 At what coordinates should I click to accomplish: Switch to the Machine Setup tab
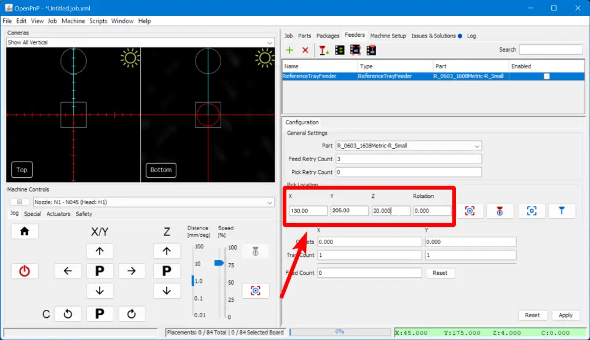(x=388, y=36)
